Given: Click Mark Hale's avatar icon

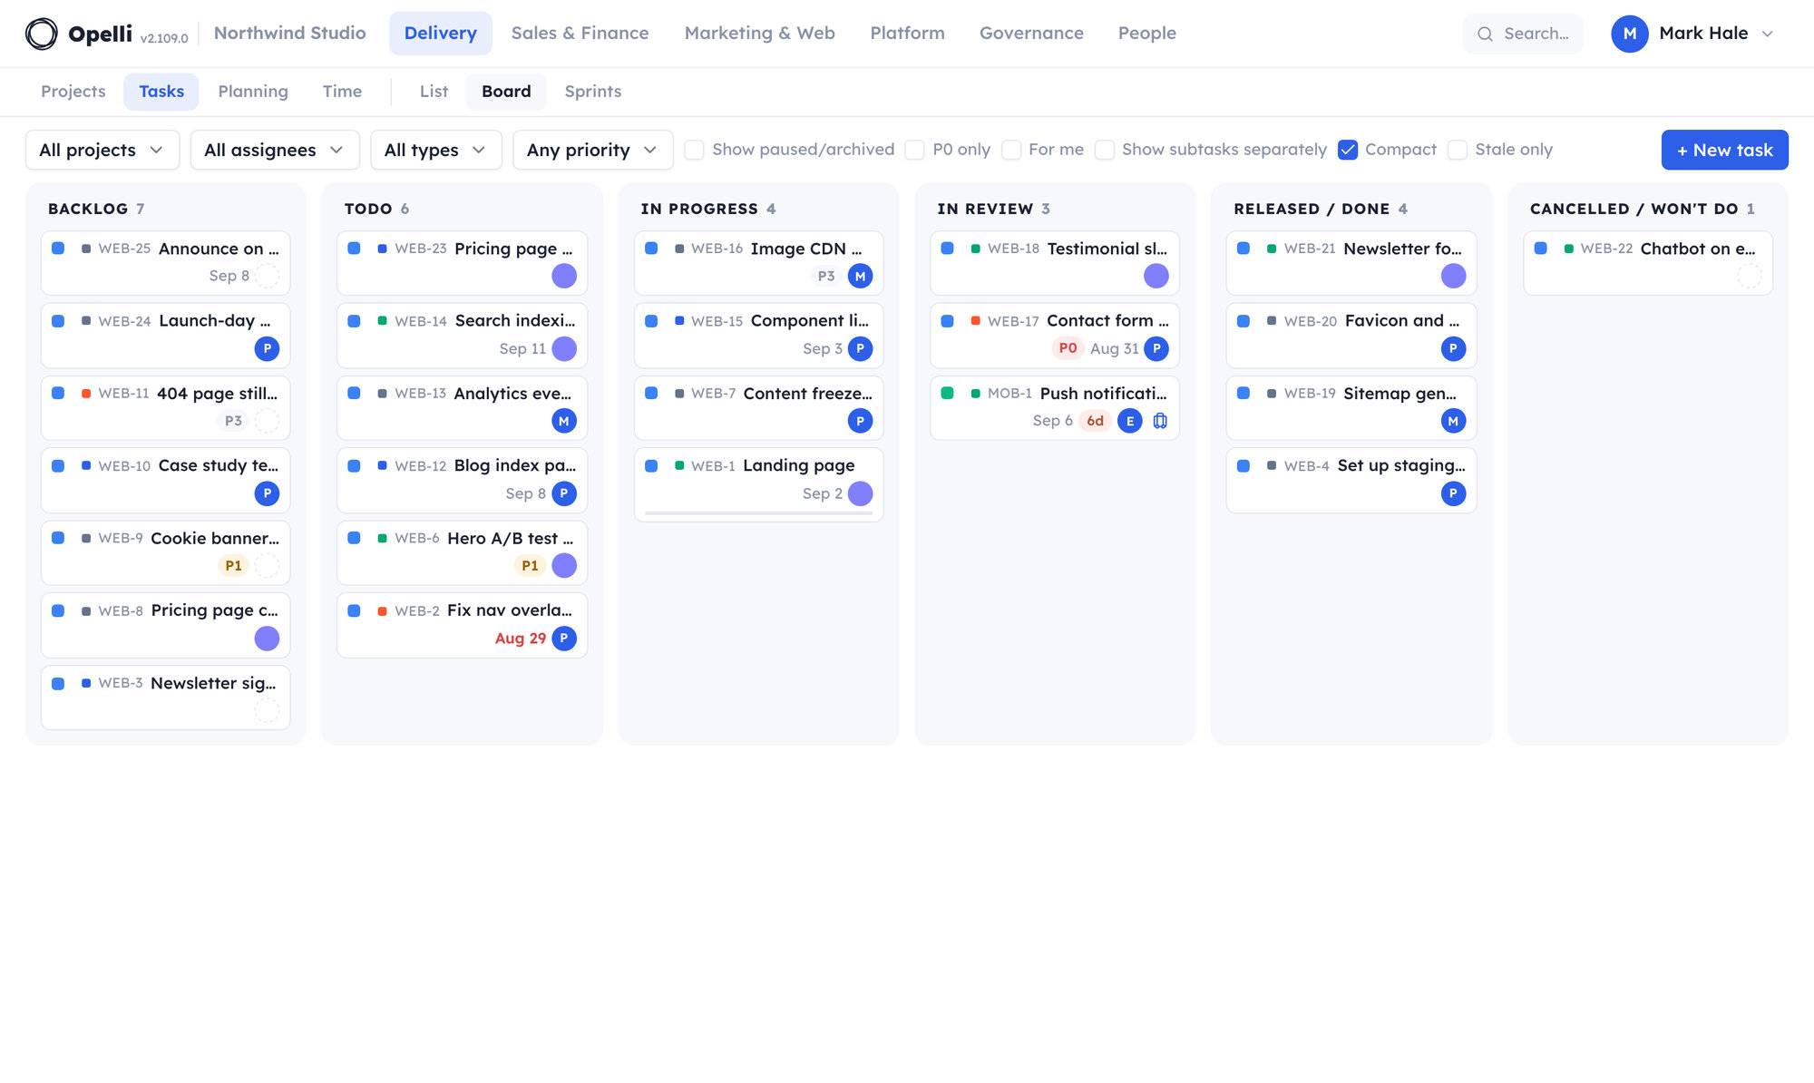Looking at the screenshot, I should pyautogui.click(x=1629, y=34).
